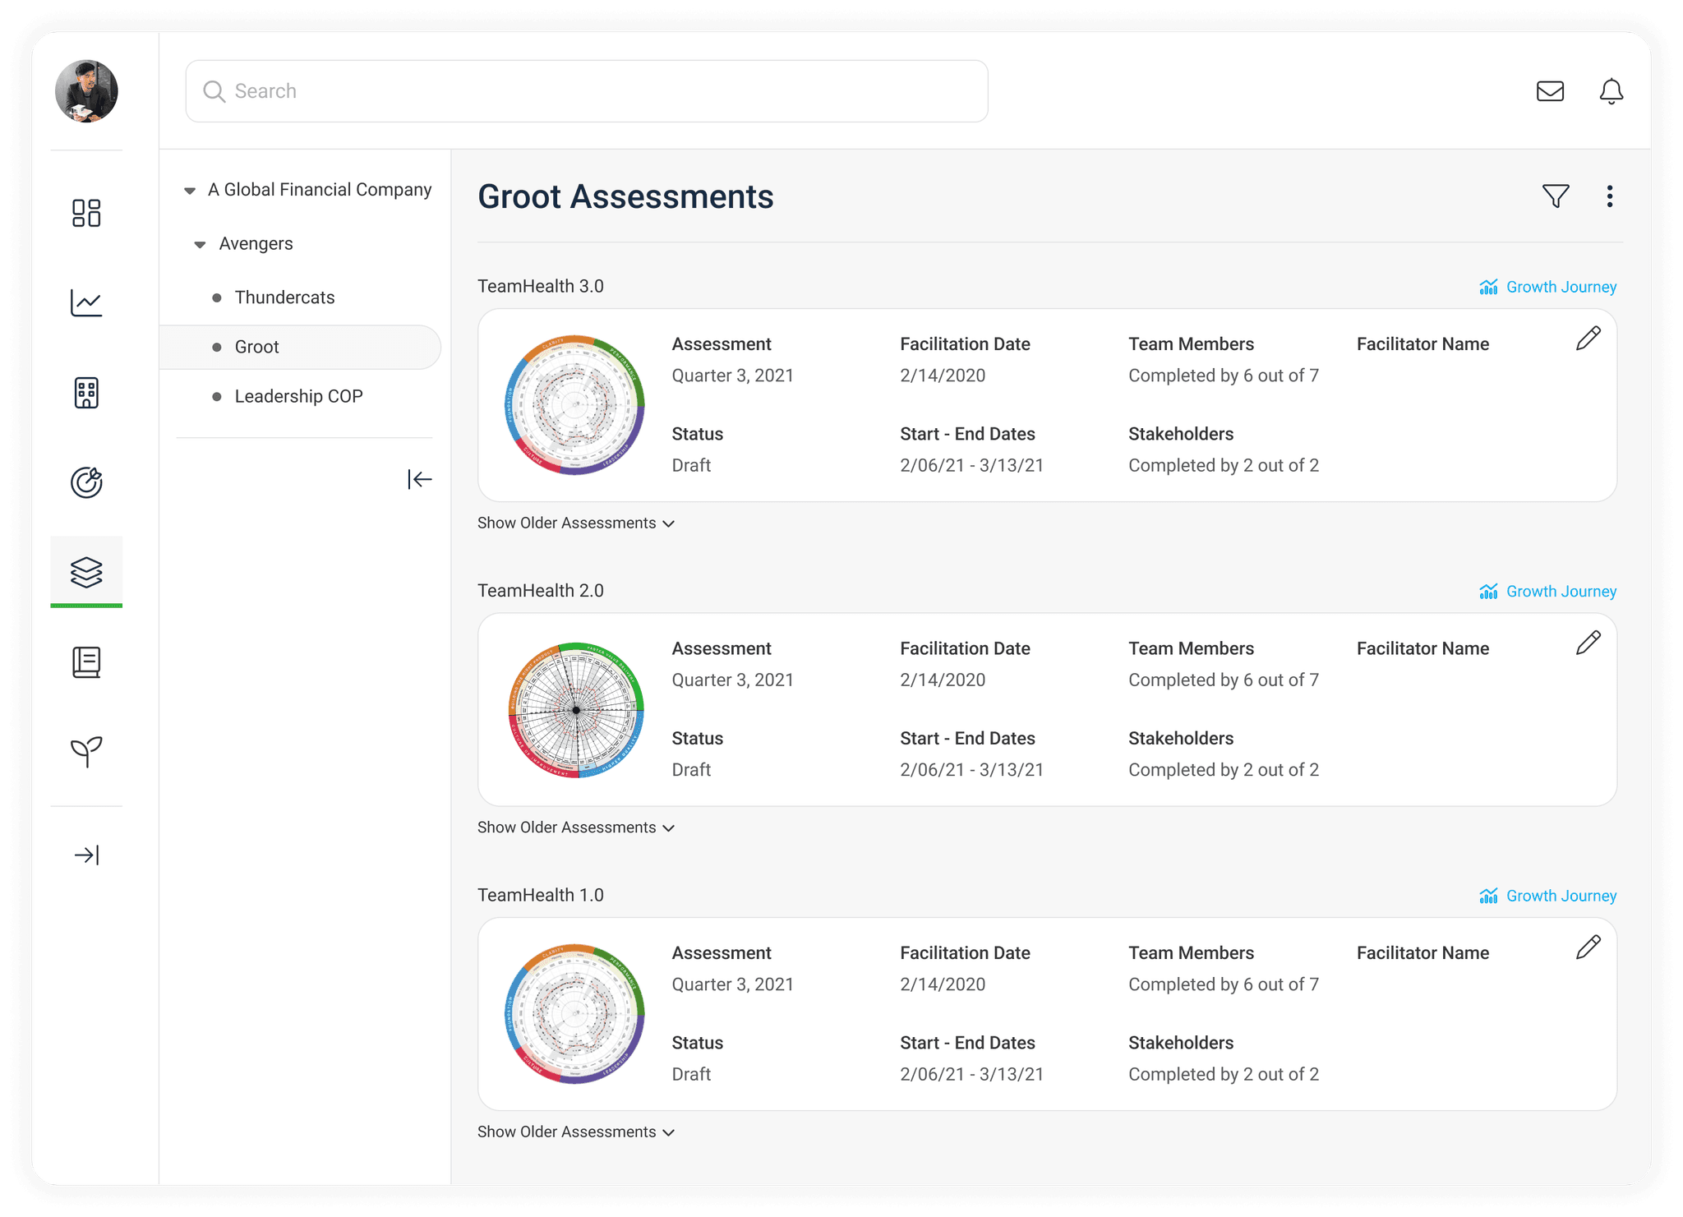1683x1217 pixels.
Task: Collapse A Global Financial Company tree node
Action: click(190, 191)
